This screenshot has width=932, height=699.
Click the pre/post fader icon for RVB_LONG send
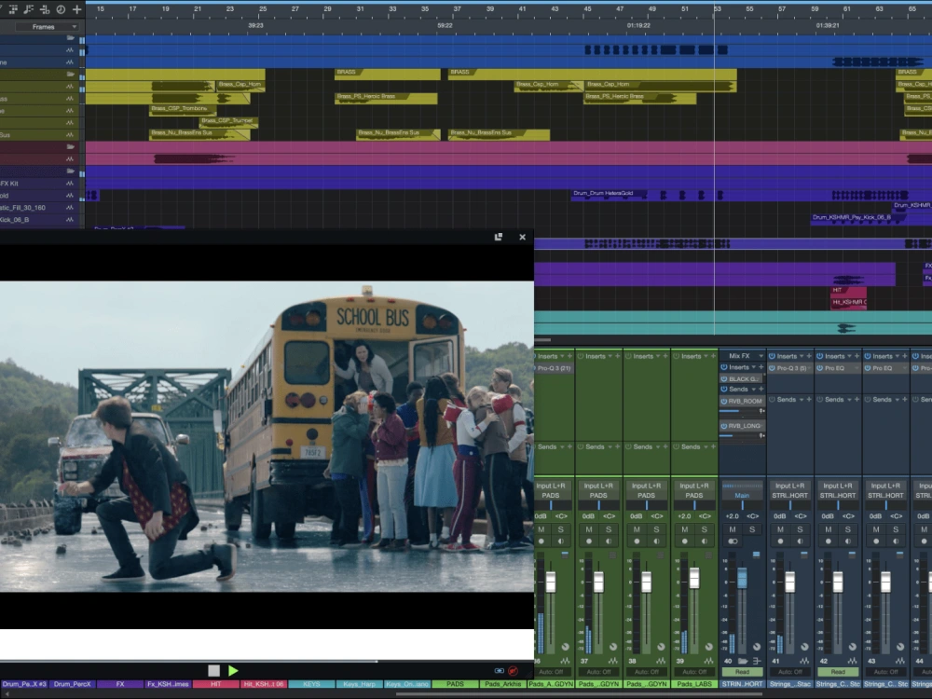[x=761, y=435]
